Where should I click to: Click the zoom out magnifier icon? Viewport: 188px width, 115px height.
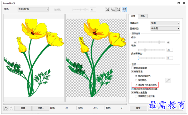[x=113, y=10]
